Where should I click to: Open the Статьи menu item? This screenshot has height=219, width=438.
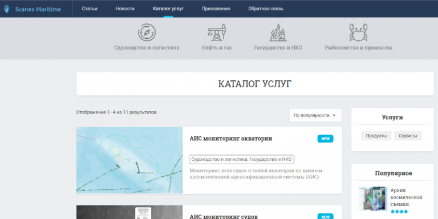point(90,9)
